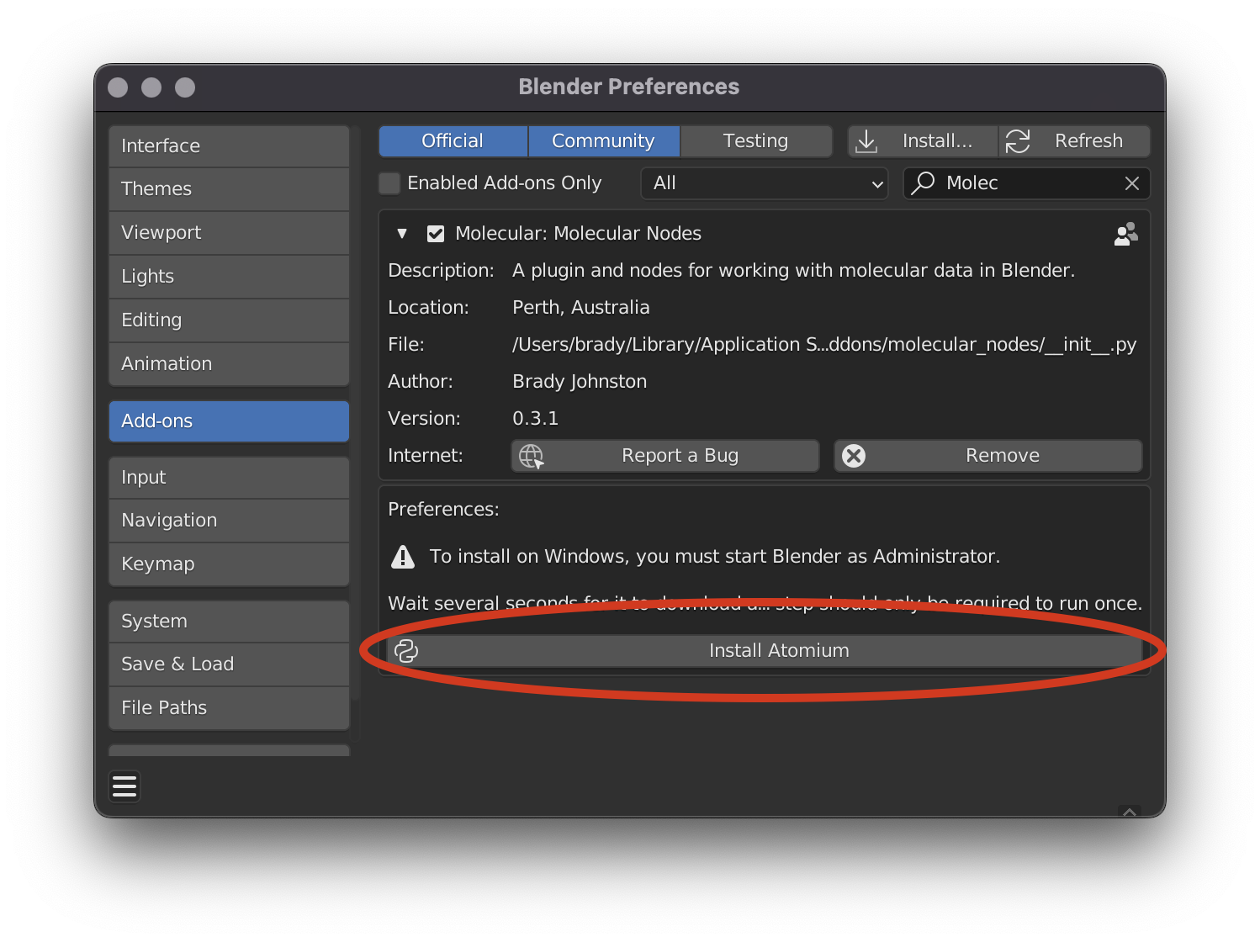
Task: Click the Preferences: label
Action: click(443, 510)
